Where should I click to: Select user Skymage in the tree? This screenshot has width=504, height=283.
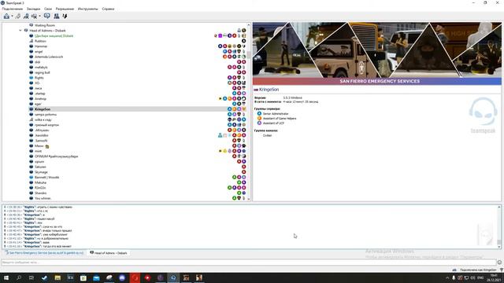[41, 172]
